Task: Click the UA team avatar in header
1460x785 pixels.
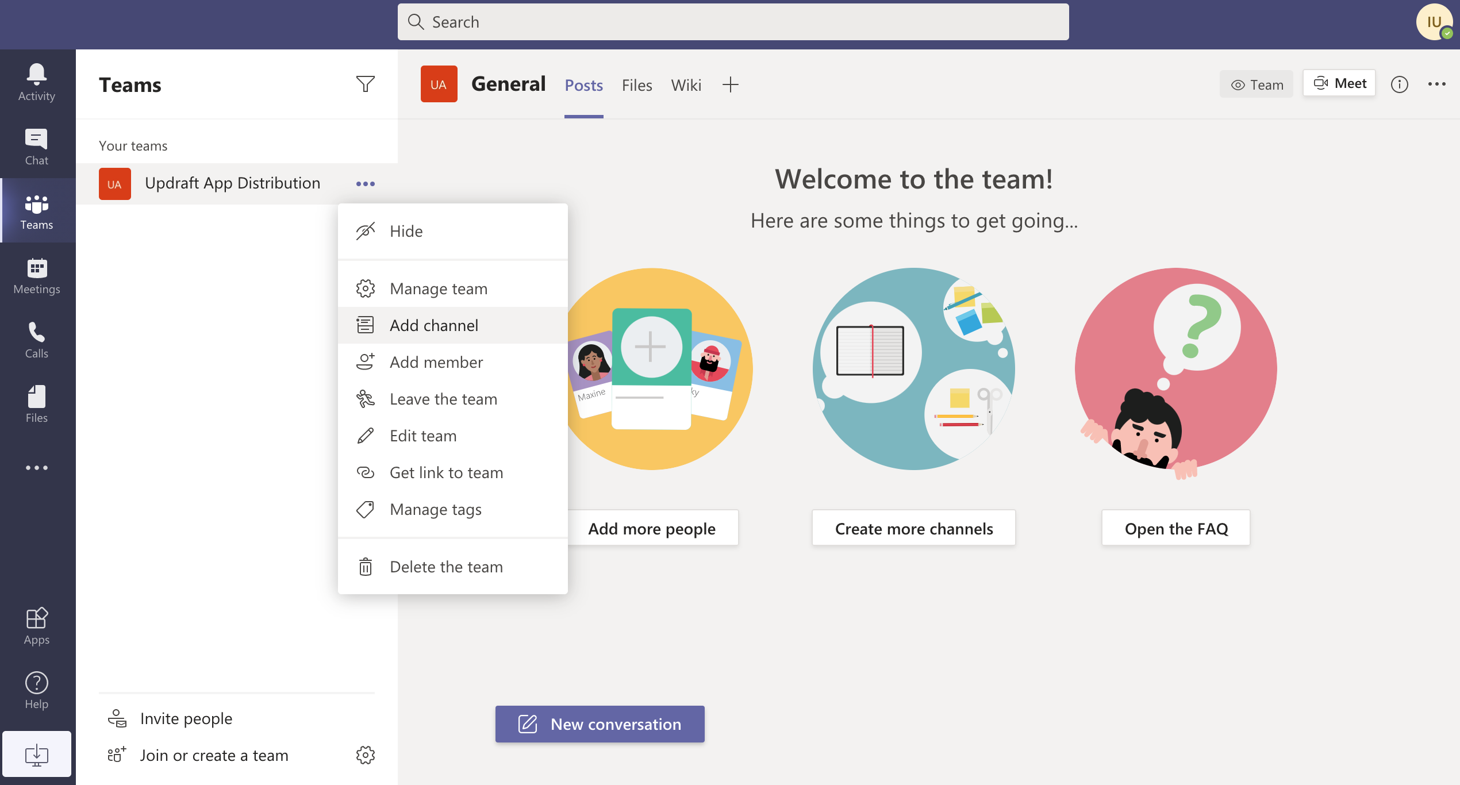Action: 439,84
